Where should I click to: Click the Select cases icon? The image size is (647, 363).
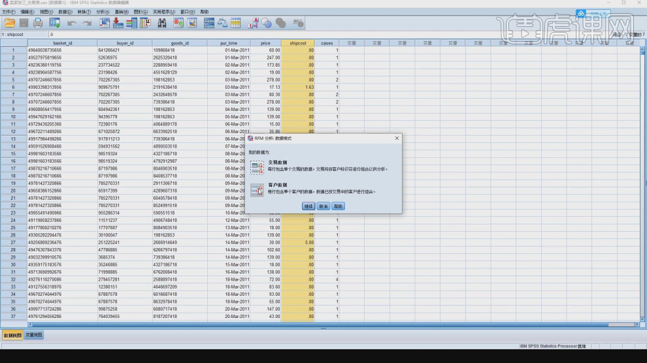pos(236,23)
